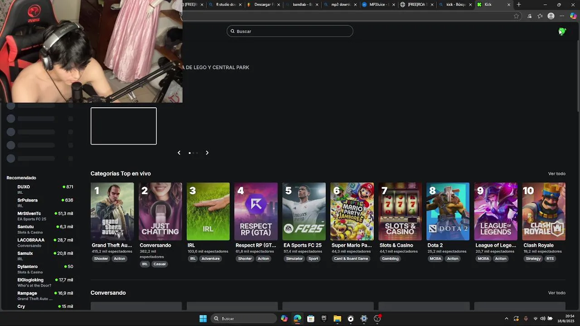Open Epic Games launcher from taskbar
The image size is (580, 326).
324,319
